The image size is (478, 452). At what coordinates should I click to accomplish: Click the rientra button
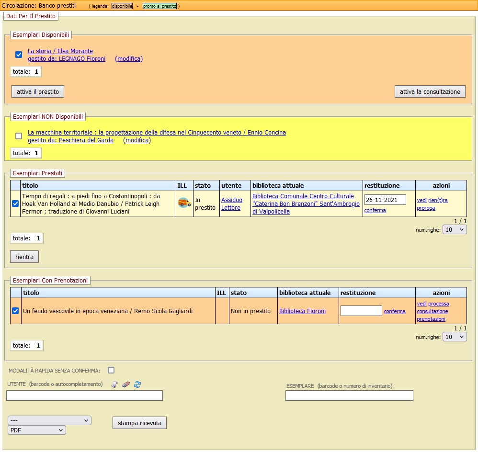pyautogui.click(x=24, y=257)
